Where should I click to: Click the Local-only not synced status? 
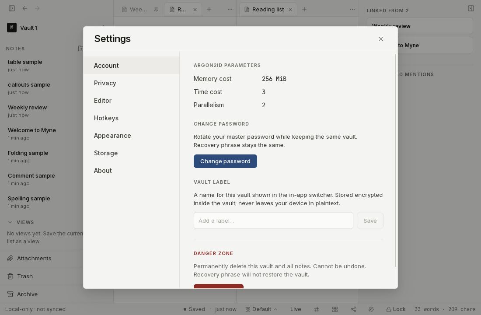pyautogui.click(x=35, y=309)
